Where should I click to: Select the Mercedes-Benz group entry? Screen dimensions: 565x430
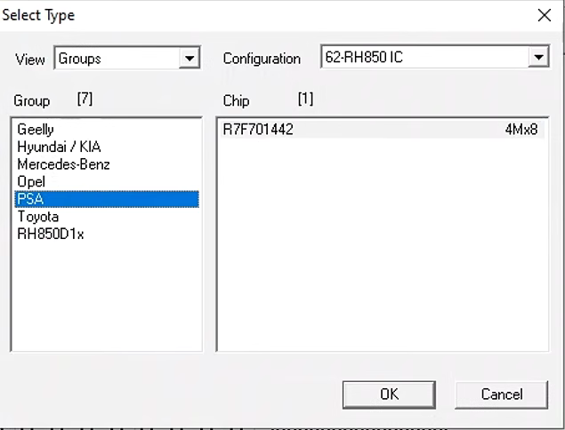[x=63, y=164]
